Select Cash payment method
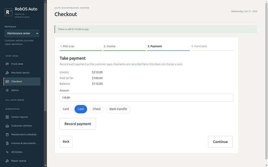Screen dimensions: 268x167 click(81, 109)
